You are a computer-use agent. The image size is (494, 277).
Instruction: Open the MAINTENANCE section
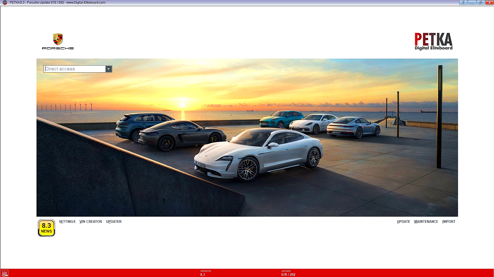coord(426,221)
